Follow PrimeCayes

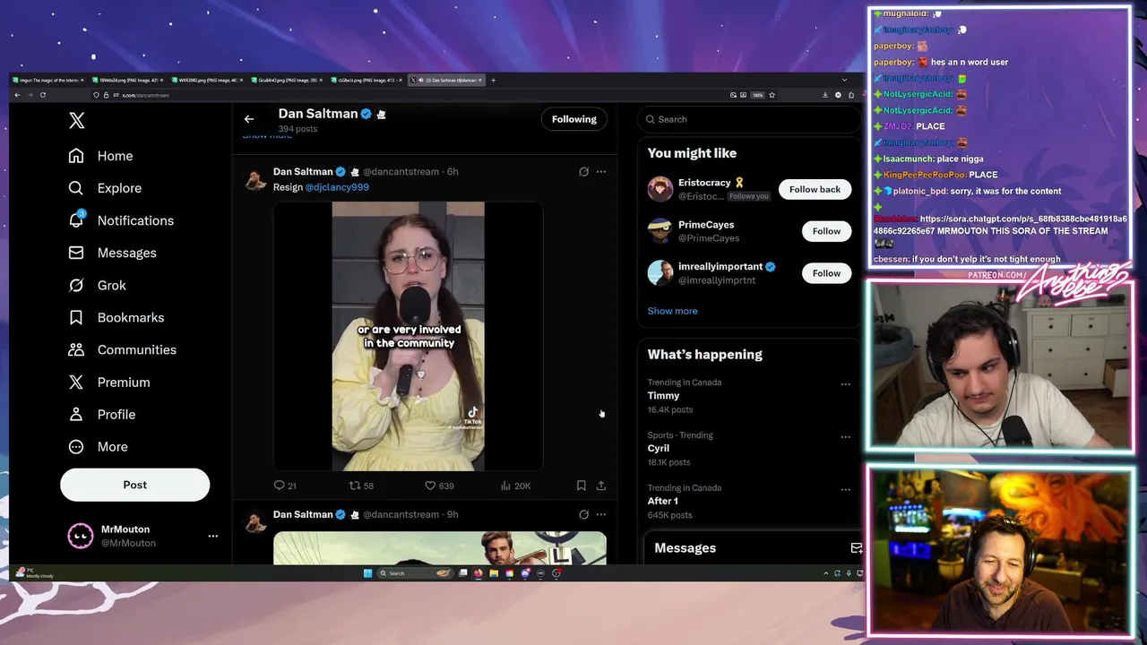[x=826, y=231]
